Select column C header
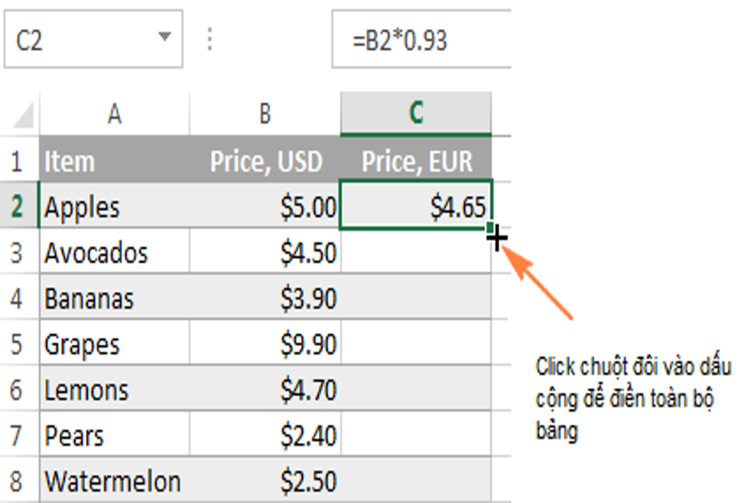 click(416, 114)
